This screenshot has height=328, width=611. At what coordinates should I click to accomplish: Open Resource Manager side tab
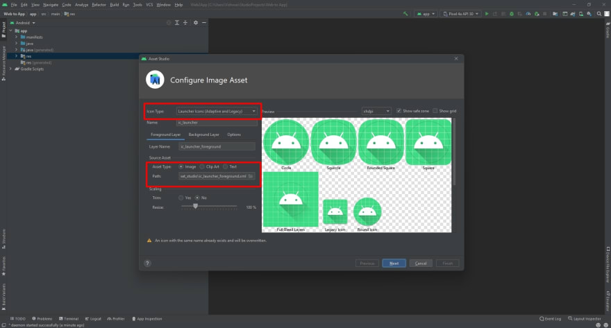(3, 63)
